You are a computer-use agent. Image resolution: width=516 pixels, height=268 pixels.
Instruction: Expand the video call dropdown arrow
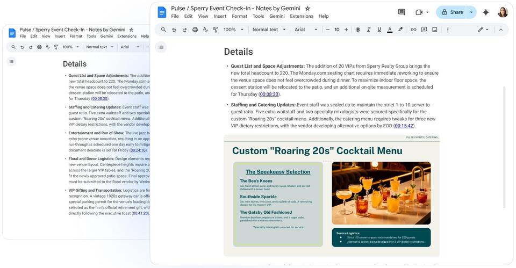point(427,12)
